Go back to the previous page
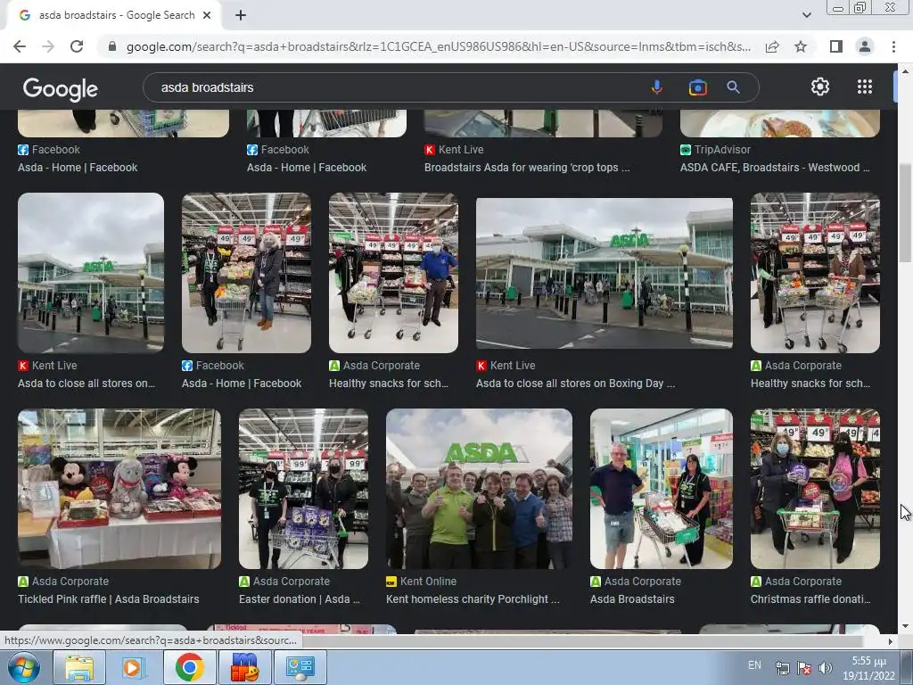 tap(20, 46)
